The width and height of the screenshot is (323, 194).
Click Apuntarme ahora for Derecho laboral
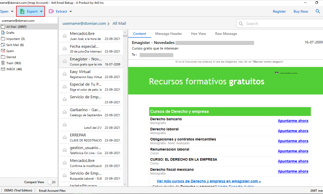[293, 131]
